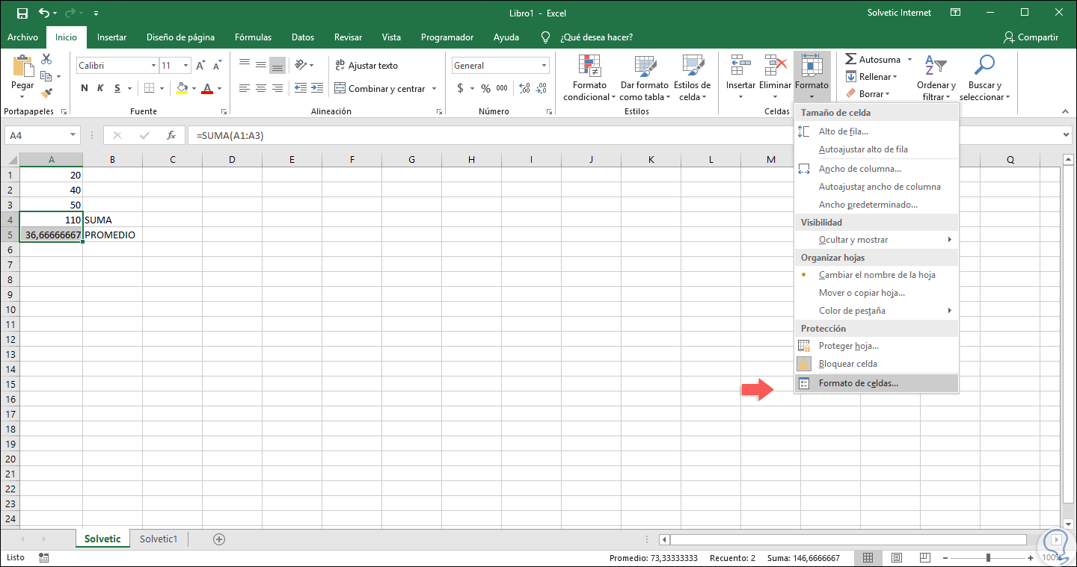Click Bloquear celda in Formato menu
Viewport: 1077px width, 567px height.
[877, 364]
